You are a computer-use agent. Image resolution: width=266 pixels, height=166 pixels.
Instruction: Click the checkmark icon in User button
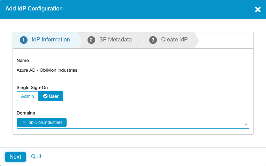[x=45, y=96]
